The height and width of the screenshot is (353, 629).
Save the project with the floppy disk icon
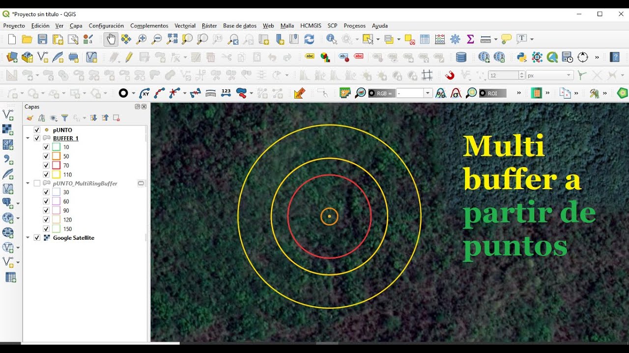pyautogui.click(x=43, y=39)
